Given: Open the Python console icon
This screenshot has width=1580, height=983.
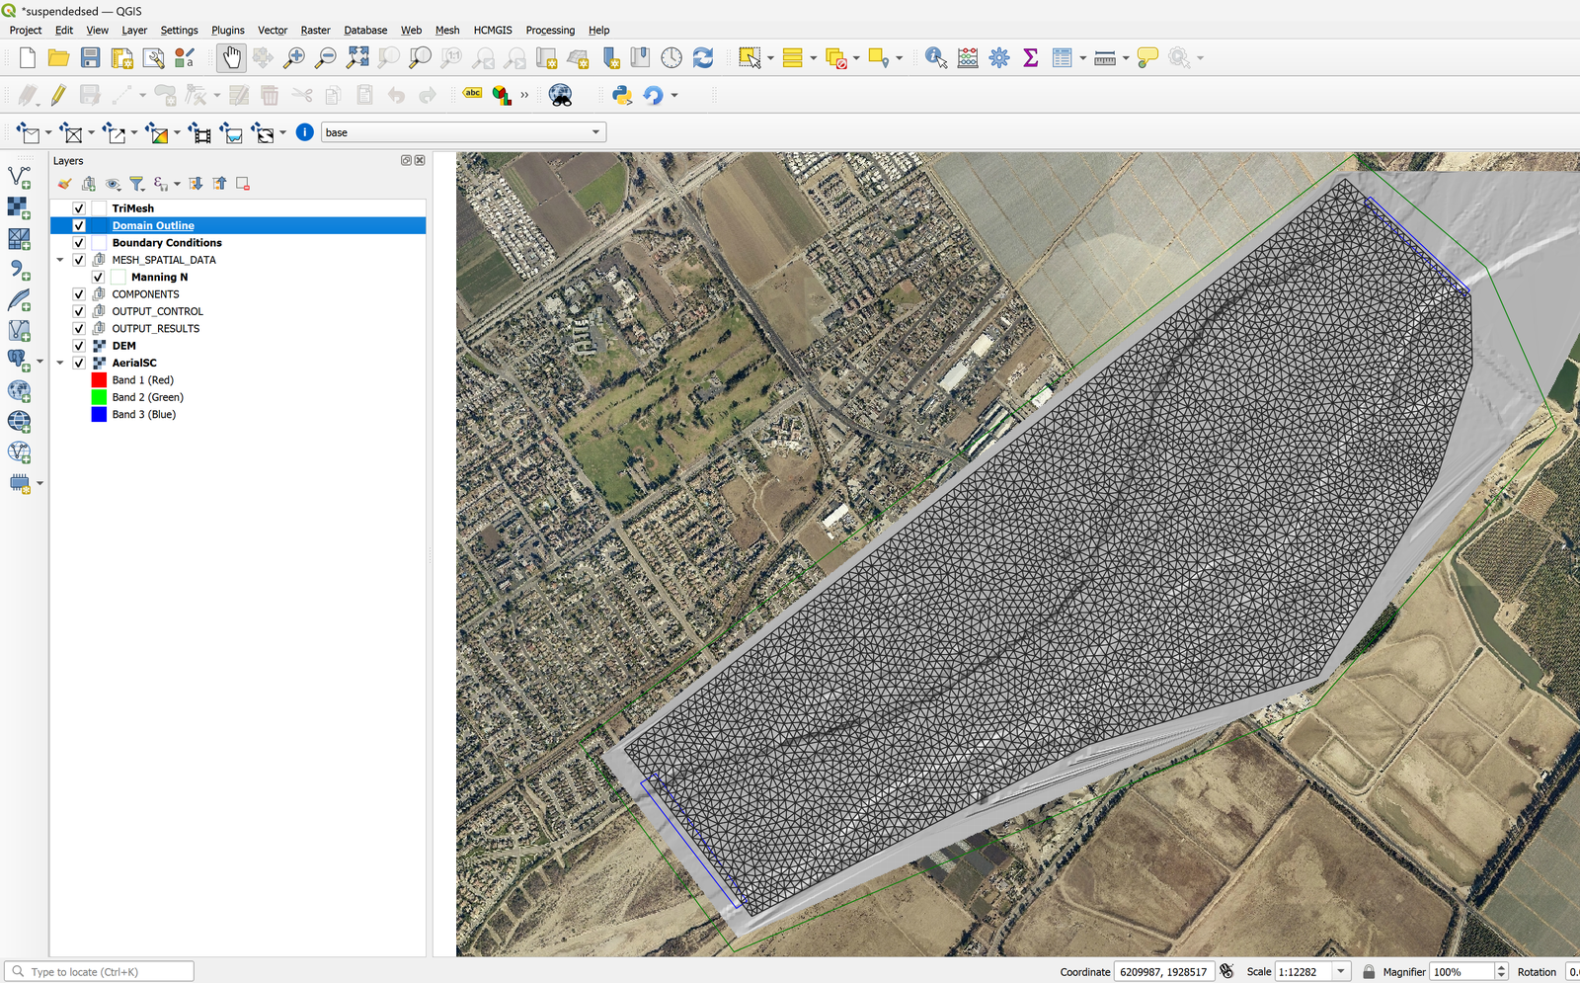Looking at the screenshot, I should tap(622, 95).
